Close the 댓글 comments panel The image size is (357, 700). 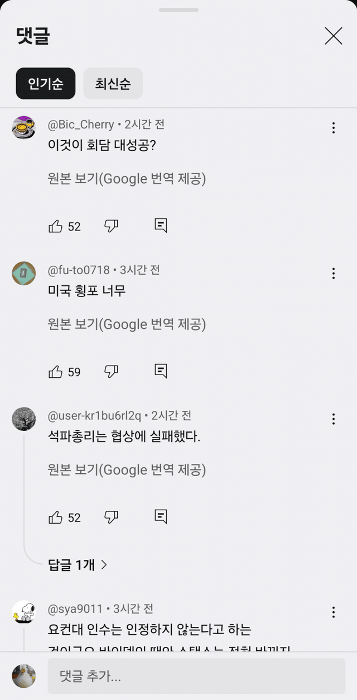point(333,36)
